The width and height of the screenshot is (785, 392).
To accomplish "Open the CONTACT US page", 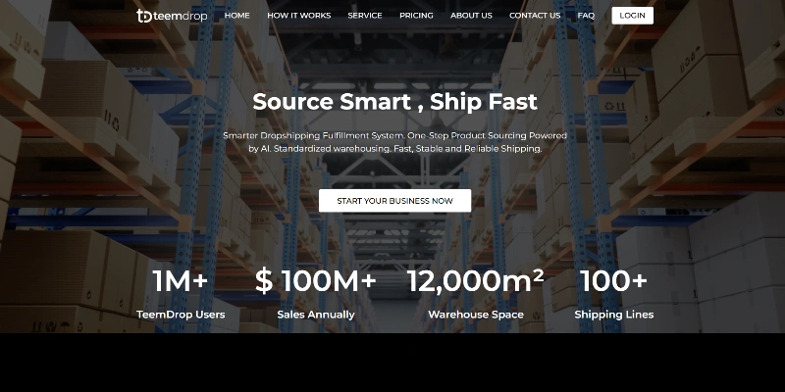I will [535, 16].
